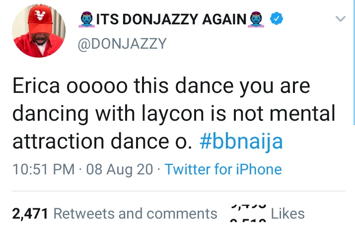This screenshot has width=355, height=235.
Task: Click the 08 Aug 20 date
Action: [x=120, y=169]
